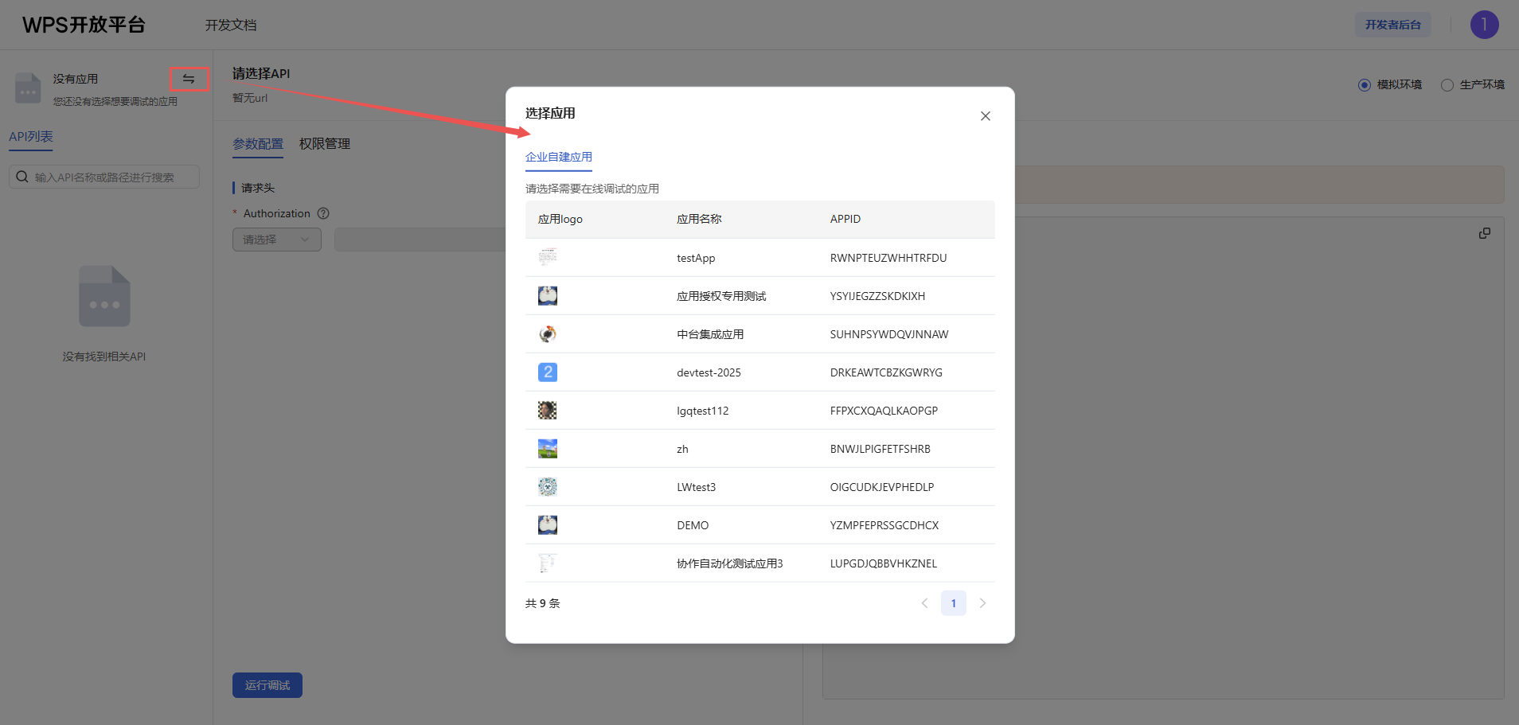Click APPID OIGCUDKJEVPHEDLP
Screen dimensions: 1519x725
point(882,487)
